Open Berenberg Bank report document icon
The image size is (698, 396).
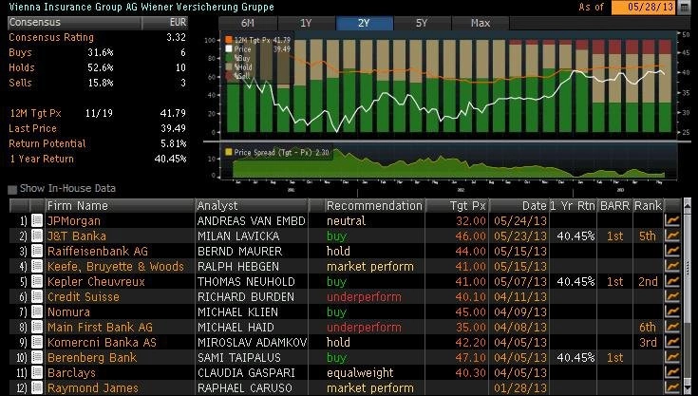37,357
